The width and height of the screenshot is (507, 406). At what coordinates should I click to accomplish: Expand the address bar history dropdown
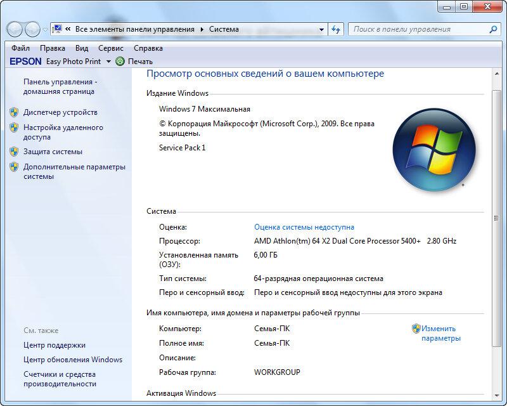[321, 29]
